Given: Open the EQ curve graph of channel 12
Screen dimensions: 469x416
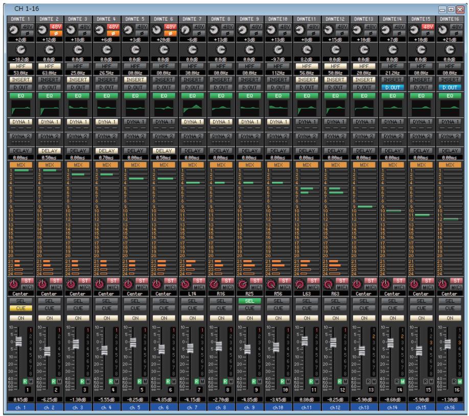Looking at the screenshot, I should (335, 108).
